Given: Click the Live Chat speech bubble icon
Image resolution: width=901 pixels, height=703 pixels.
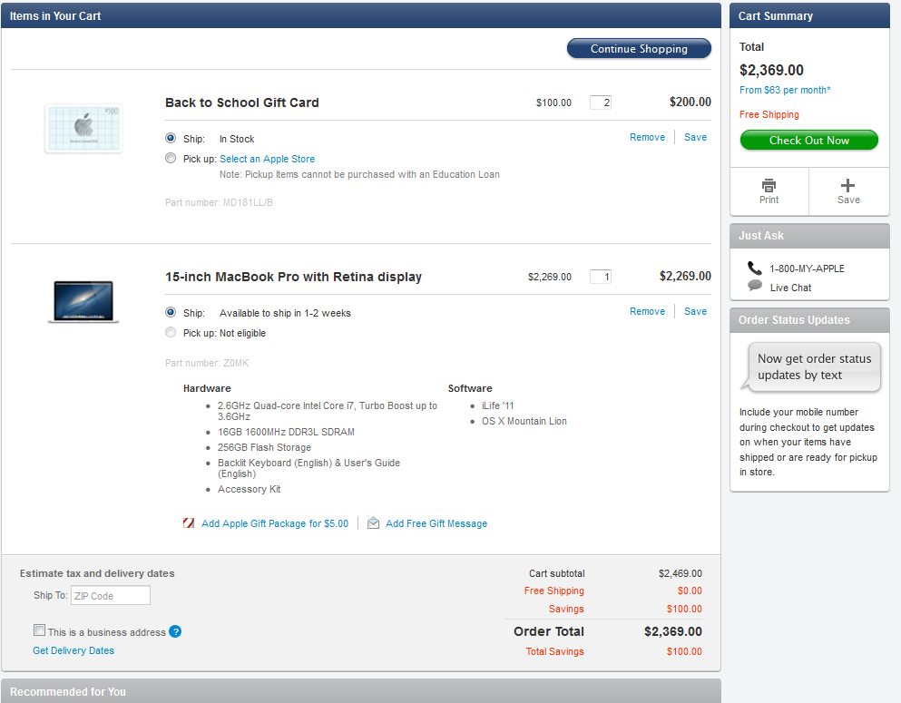Looking at the screenshot, I should (755, 286).
